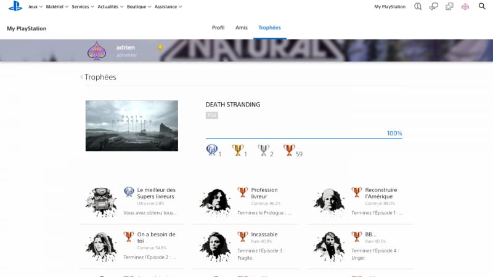
Task: Click On a besoin de toi trophy portrait
Action: (x=101, y=247)
